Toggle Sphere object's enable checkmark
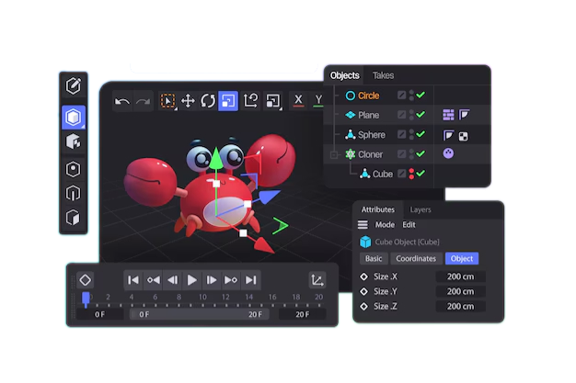Viewport: 576px width, 383px height. click(x=421, y=134)
